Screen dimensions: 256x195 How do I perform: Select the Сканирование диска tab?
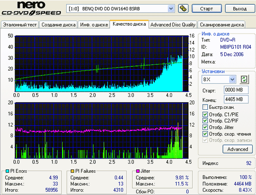[222, 25]
